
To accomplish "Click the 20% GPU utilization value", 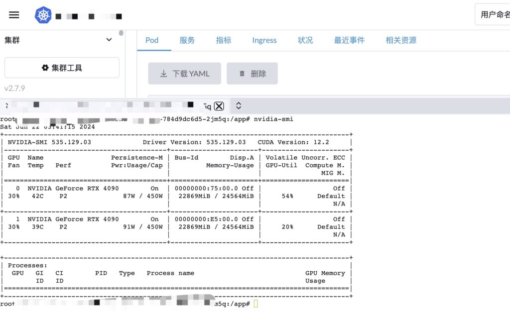I will pos(287,227).
